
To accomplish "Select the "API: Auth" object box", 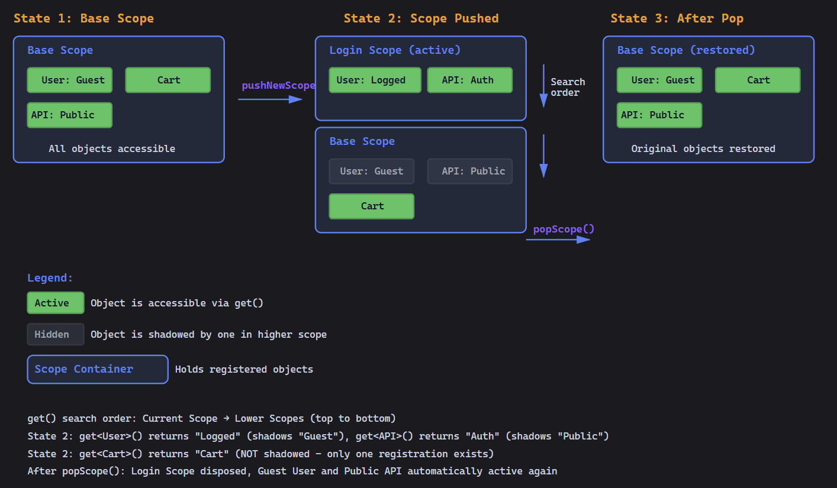I will pyautogui.click(x=470, y=80).
